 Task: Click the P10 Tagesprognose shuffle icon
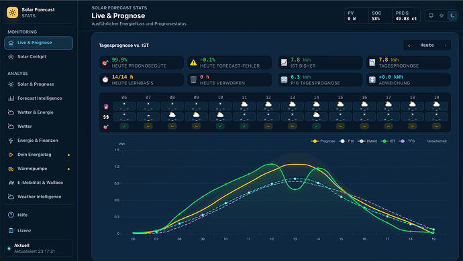284,80
